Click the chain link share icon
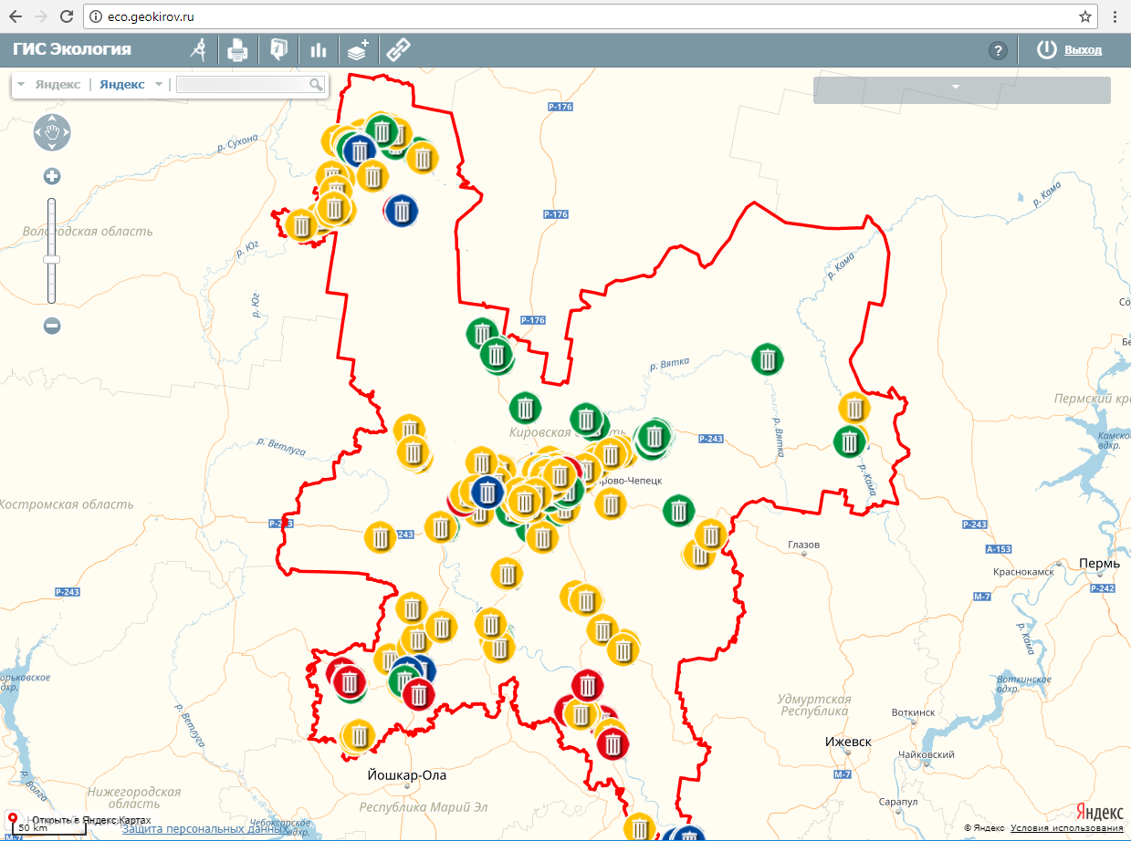Screen dimensions: 1131x841 398,50
